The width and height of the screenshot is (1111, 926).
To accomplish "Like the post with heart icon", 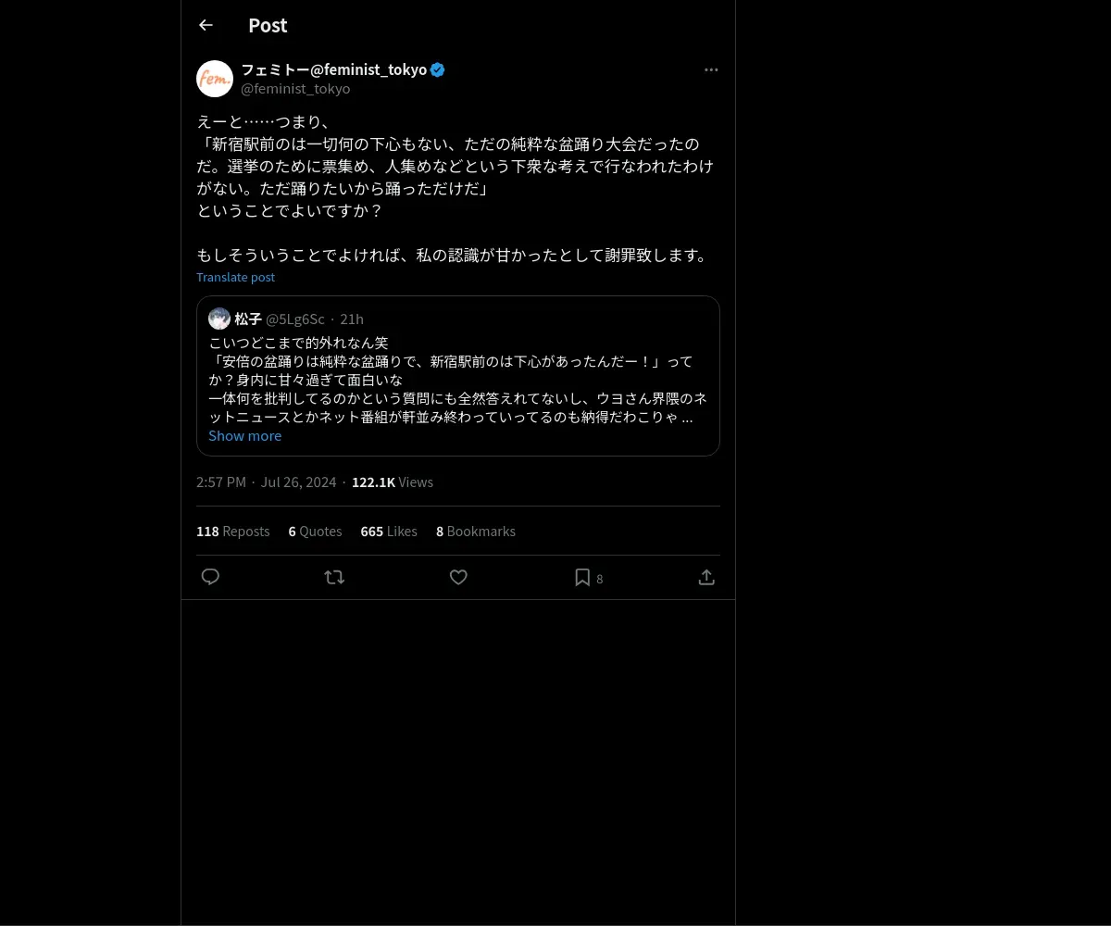I will [458, 577].
